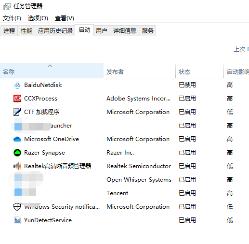Select the Windows Security shield icon
This screenshot has width=249, height=244.
pos(17,207)
